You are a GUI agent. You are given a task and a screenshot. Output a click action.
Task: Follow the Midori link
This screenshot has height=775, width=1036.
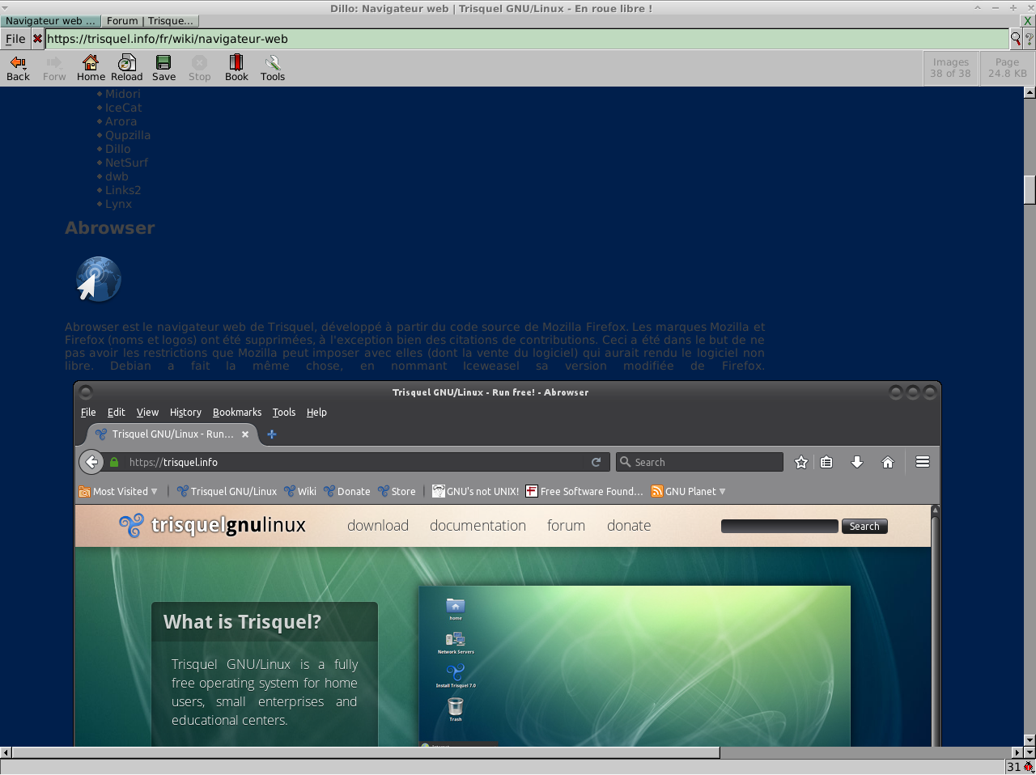click(123, 94)
